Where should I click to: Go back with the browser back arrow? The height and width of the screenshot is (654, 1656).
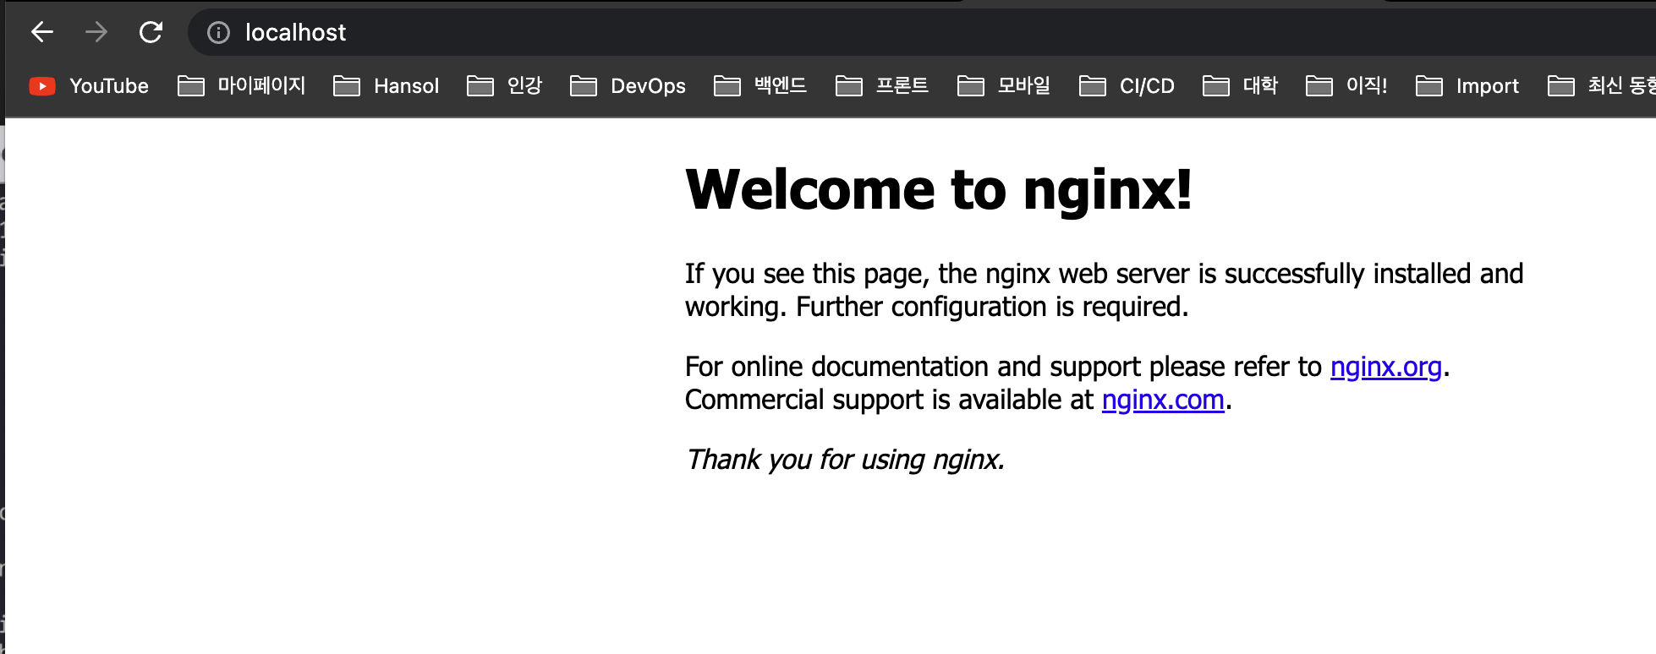pos(41,32)
